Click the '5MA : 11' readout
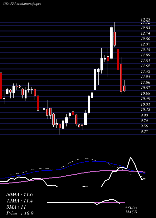 (16, 207)
